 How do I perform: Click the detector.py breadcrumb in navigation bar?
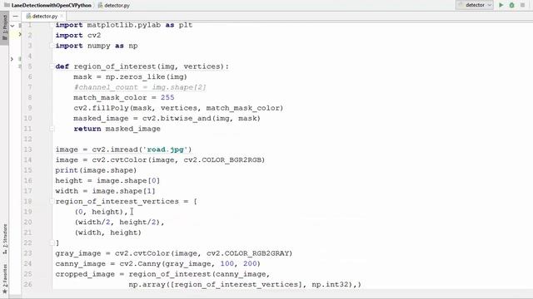point(114,6)
